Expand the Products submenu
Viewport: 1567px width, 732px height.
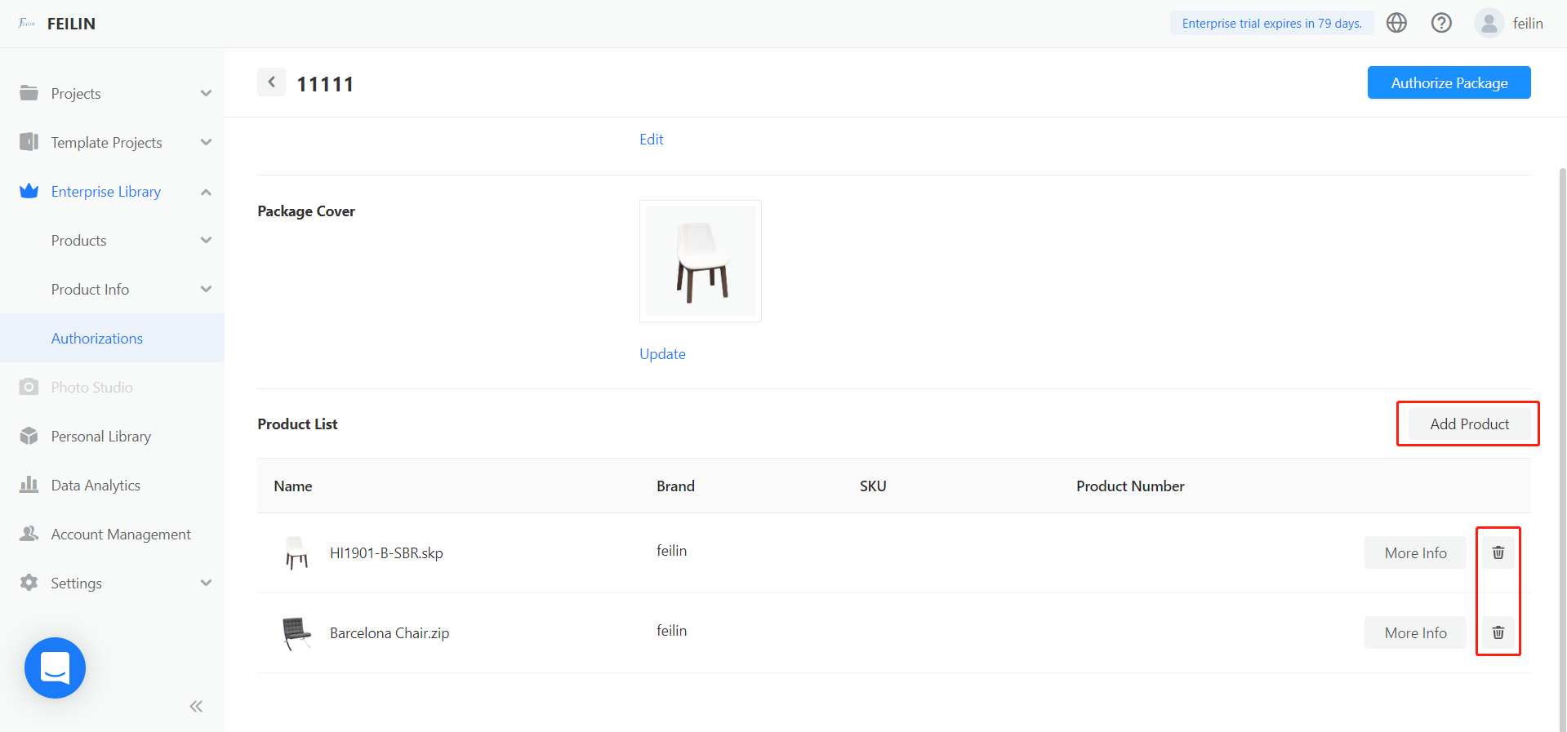(206, 241)
